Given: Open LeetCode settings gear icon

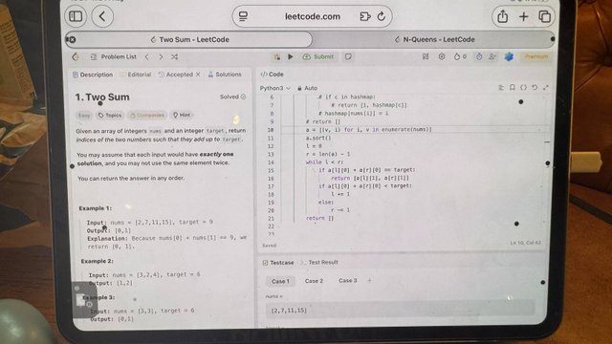Looking at the screenshot, I should pos(442,56).
